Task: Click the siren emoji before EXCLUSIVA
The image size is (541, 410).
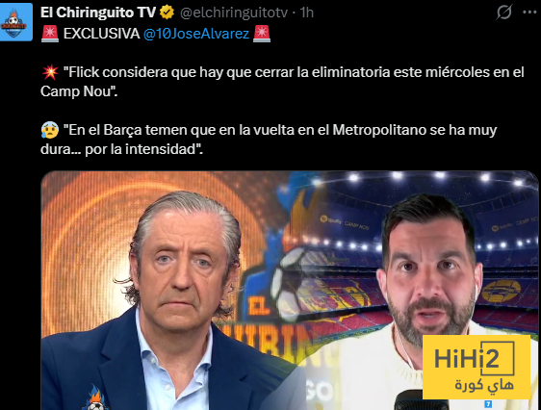Action: (x=50, y=34)
